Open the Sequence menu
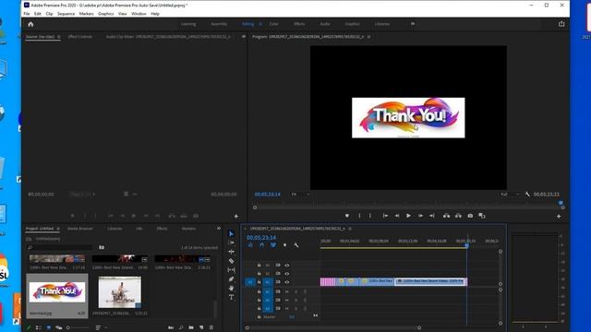The image size is (591, 332). point(66,14)
